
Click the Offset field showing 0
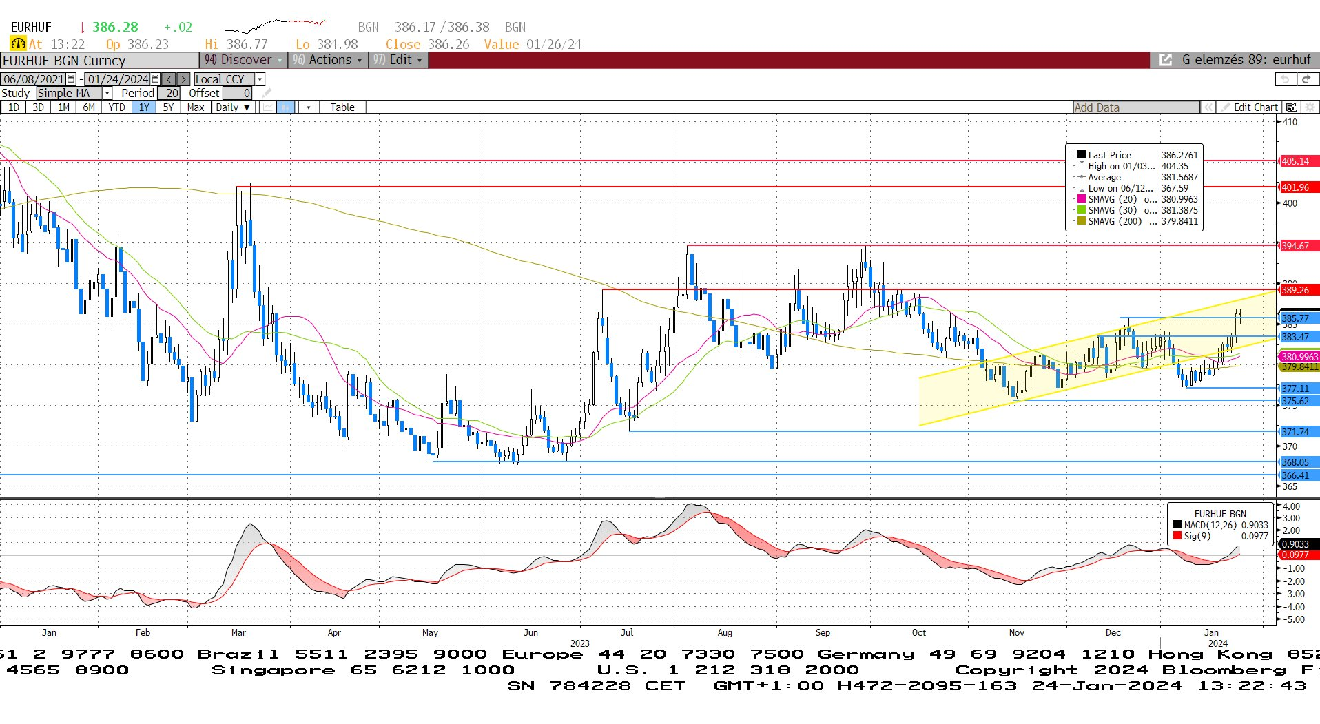[x=238, y=93]
